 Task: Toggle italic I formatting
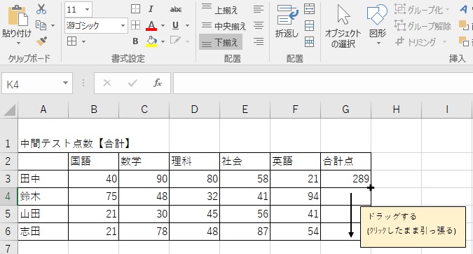[x=151, y=9]
